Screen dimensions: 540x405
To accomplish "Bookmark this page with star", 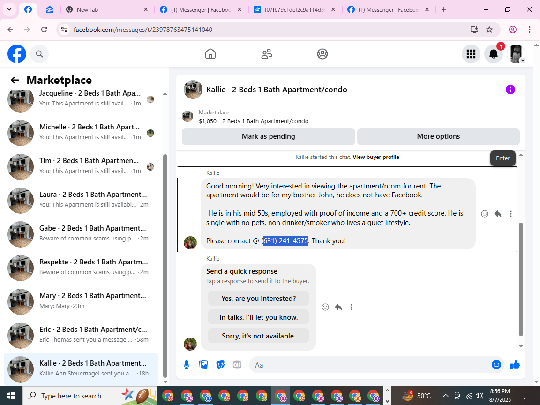I will pos(489,30).
